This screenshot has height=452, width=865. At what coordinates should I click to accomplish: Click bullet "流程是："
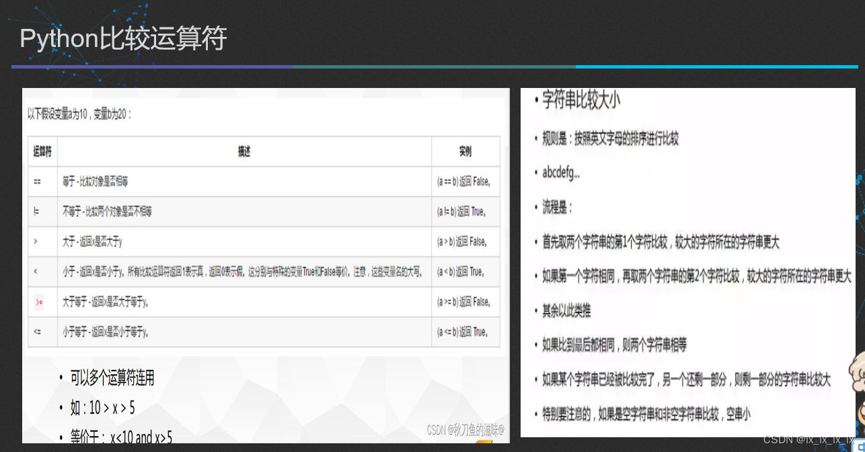pos(557,207)
